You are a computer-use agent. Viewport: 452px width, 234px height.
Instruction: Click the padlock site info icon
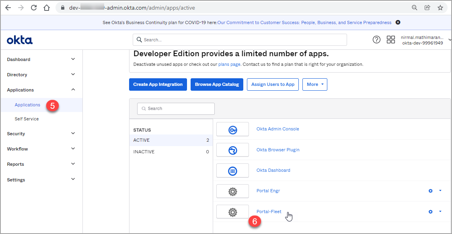point(63,8)
